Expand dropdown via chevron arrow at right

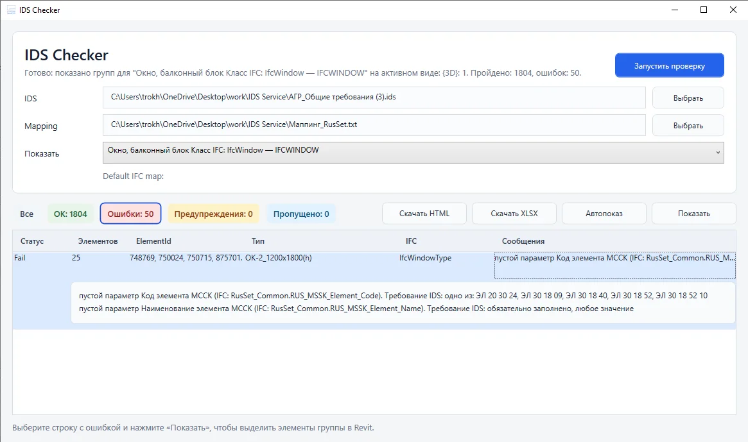click(x=717, y=153)
